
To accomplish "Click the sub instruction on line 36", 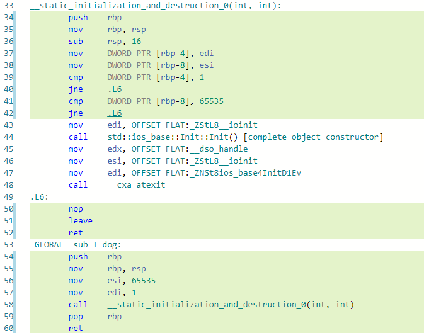I will pos(76,42).
